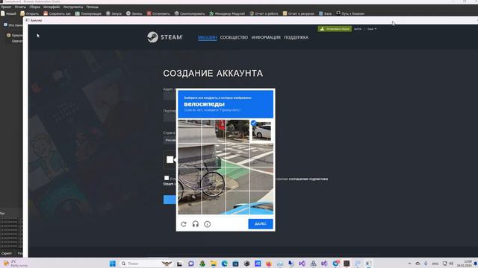Open the weather widget on the taskbar
The height and width of the screenshot is (268, 478).
[x=15, y=264]
